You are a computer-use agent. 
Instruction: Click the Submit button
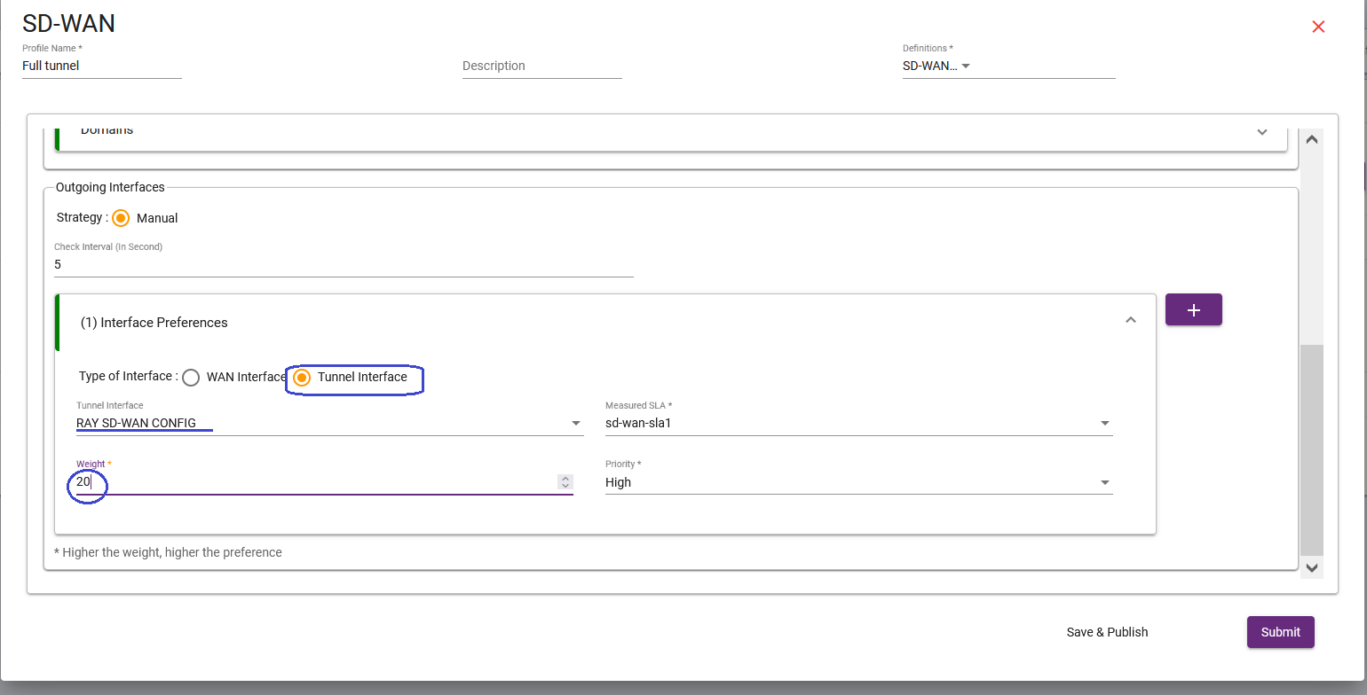point(1280,632)
